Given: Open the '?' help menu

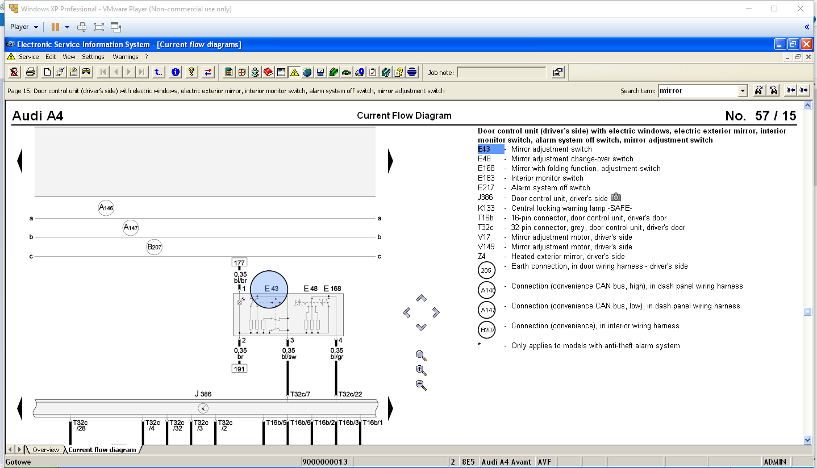Looking at the screenshot, I should pyautogui.click(x=146, y=57).
